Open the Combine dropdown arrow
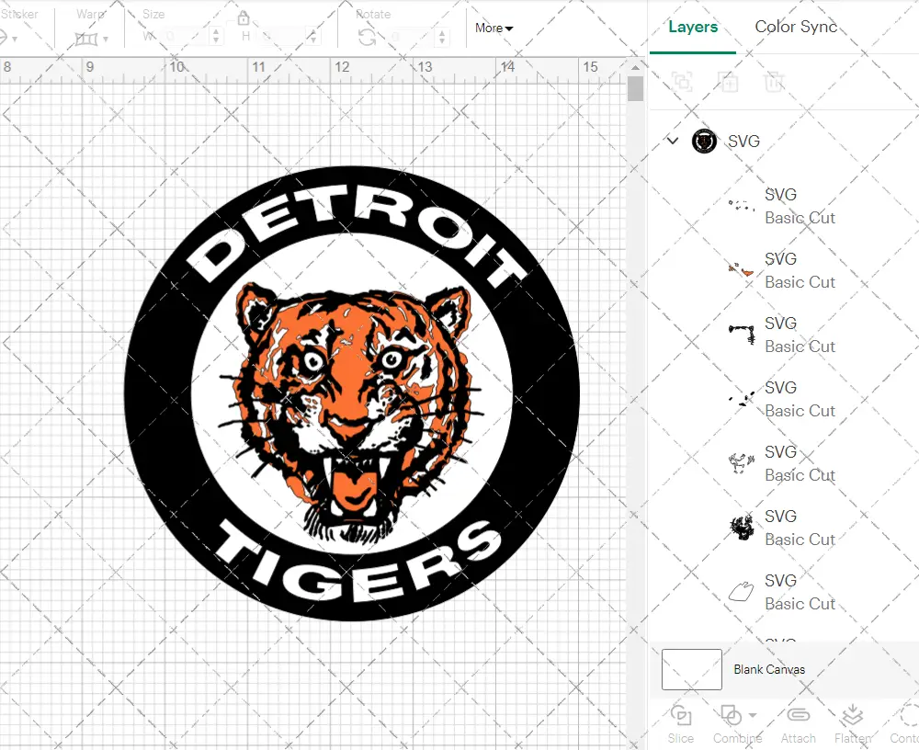919x750 pixels. click(x=753, y=715)
